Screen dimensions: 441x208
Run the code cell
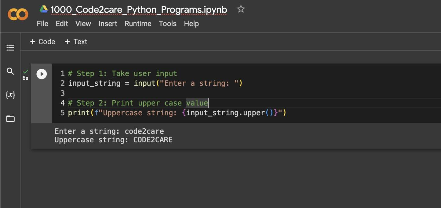[42, 74]
